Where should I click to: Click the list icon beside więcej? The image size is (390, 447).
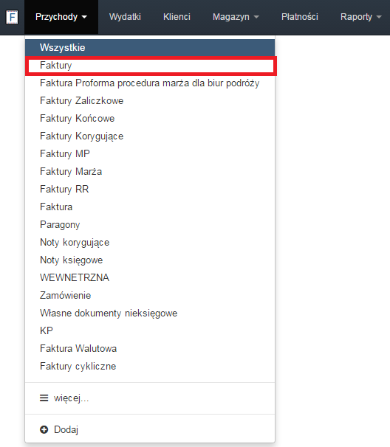[x=44, y=398]
